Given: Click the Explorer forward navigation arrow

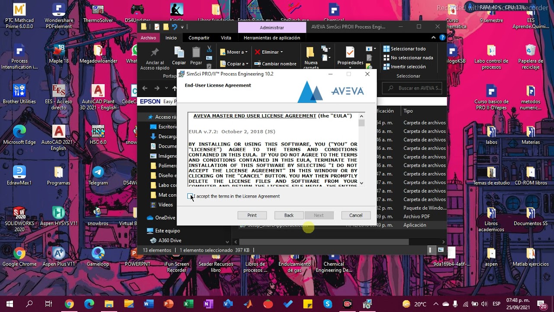Looking at the screenshot, I should 157,88.
